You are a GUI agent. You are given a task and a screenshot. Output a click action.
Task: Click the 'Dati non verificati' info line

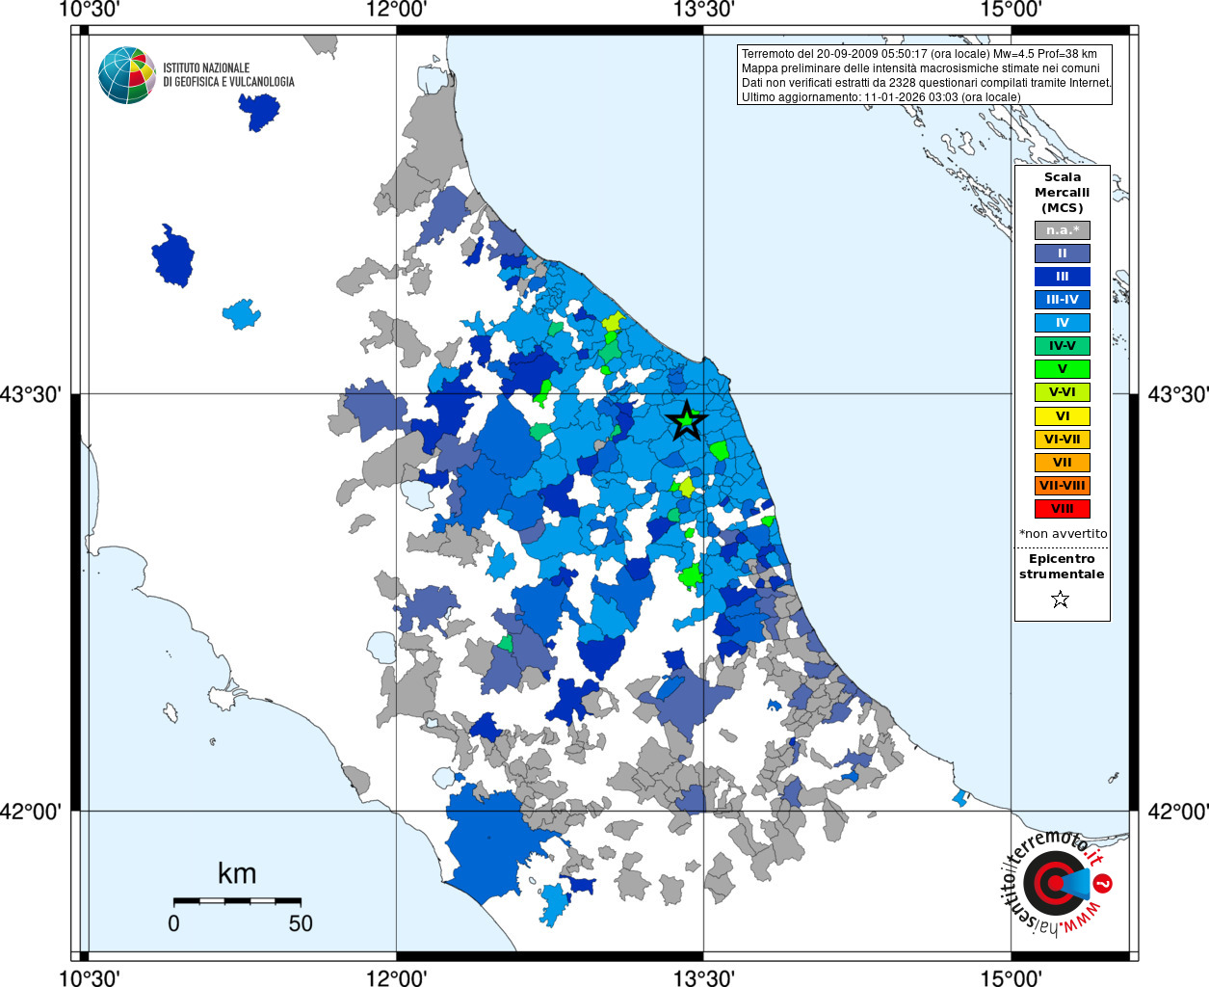click(x=926, y=83)
